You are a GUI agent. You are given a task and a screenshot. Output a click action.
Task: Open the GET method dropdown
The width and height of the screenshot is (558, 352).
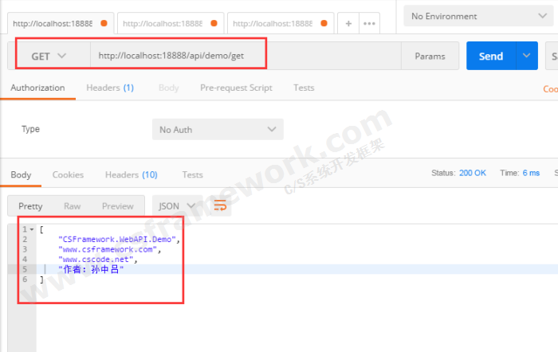49,56
